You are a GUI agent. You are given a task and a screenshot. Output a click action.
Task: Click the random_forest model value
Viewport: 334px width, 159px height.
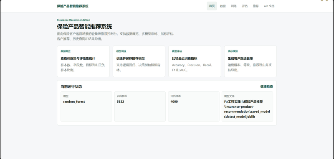74,101
